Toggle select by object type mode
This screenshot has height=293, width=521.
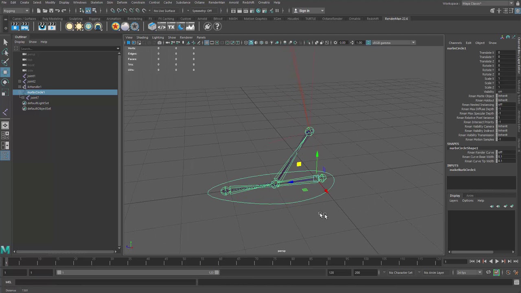[88, 11]
